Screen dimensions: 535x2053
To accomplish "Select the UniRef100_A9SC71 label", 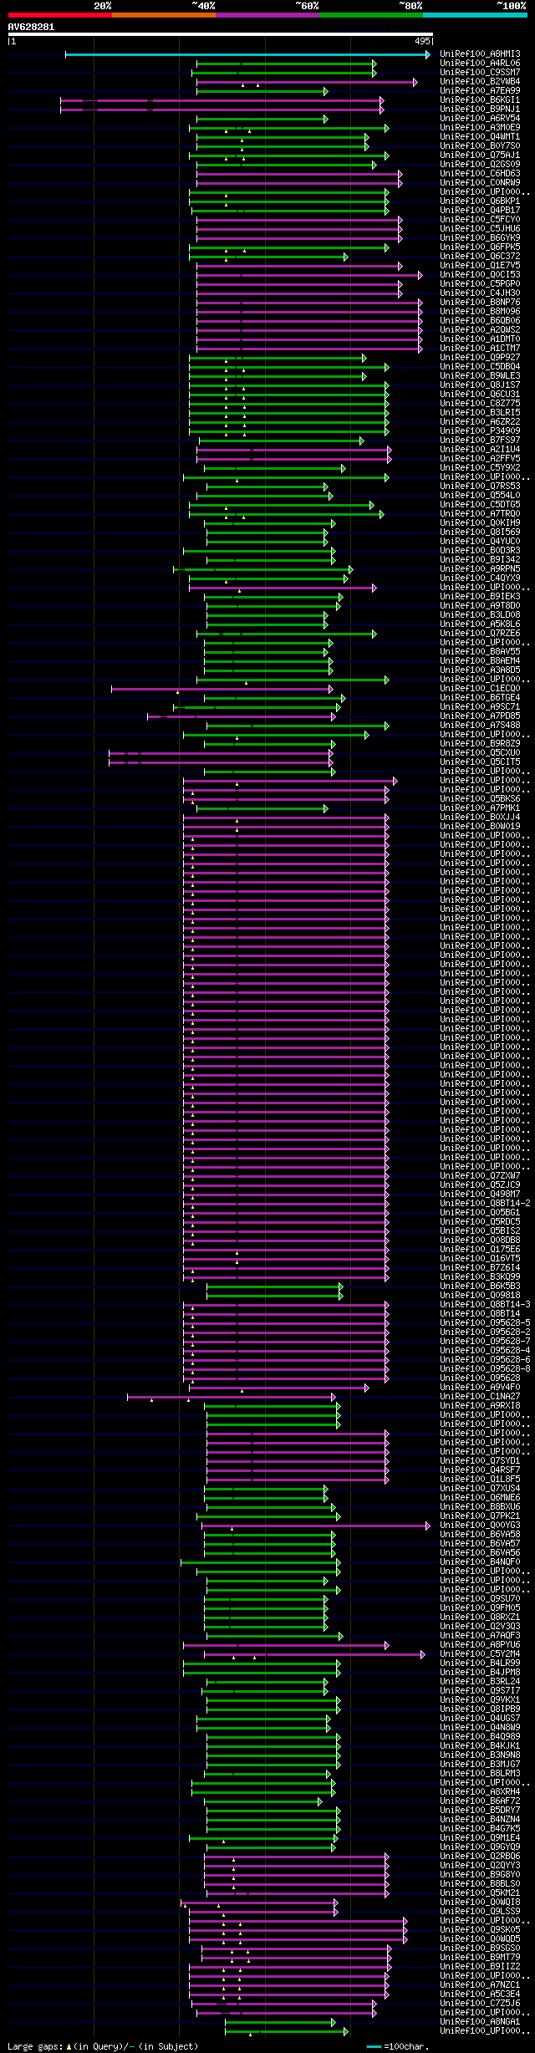I will tap(480, 707).
